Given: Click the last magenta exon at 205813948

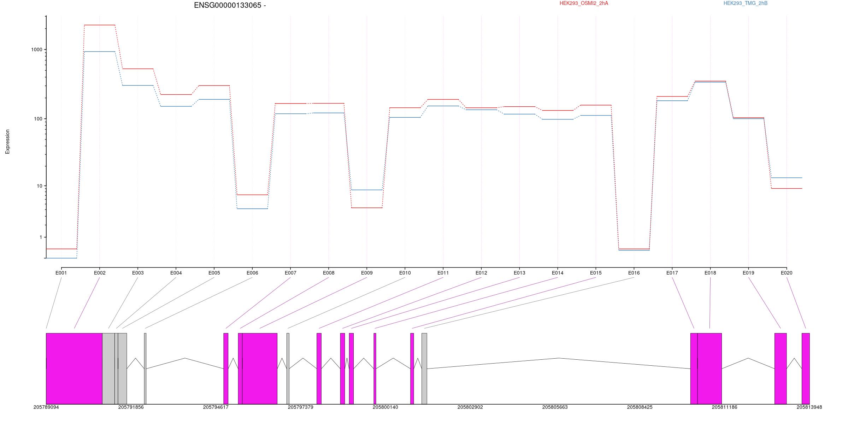Looking at the screenshot, I should coord(806,369).
